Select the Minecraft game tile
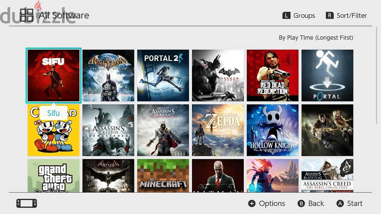This screenshot has width=381, height=214. pos(163,176)
